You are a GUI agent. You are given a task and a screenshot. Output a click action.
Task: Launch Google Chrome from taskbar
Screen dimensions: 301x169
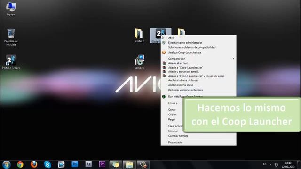click(x=20, y=165)
